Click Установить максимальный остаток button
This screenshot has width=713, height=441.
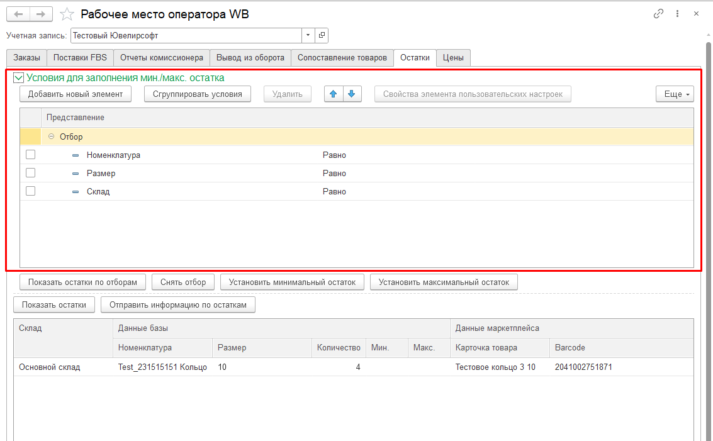[x=444, y=282]
